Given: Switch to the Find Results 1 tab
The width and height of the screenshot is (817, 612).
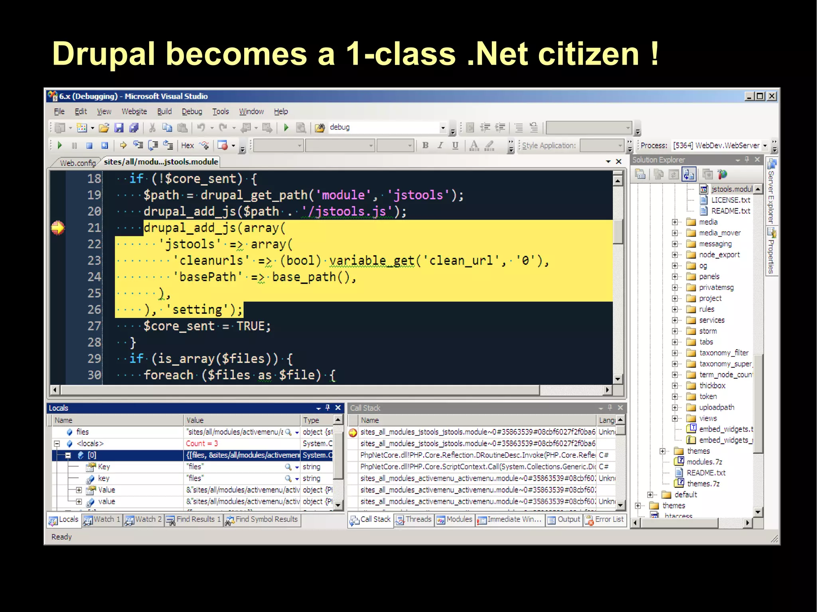Looking at the screenshot, I should [193, 520].
